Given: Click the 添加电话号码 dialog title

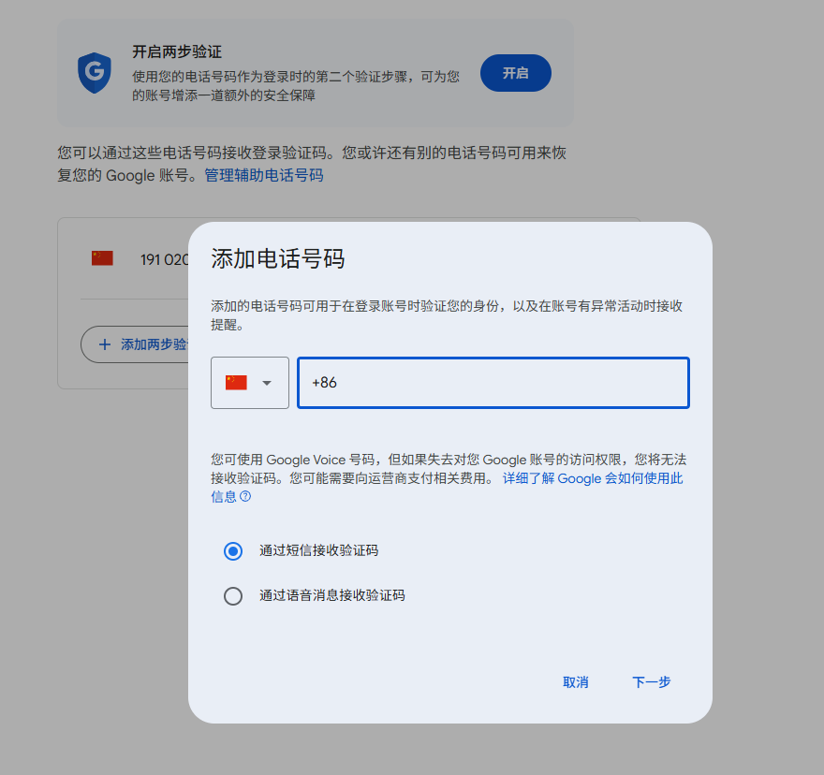Looking at the screenshot, I should pos(277,258).
